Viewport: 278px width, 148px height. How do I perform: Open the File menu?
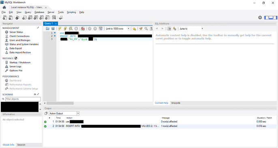tap(4, 12)
